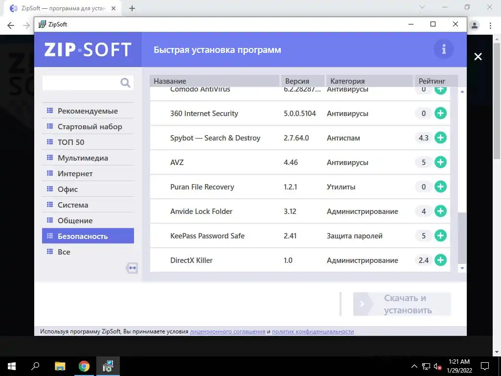
Task: Add AVZ using the green plus icon
Action: click(440, 162)
